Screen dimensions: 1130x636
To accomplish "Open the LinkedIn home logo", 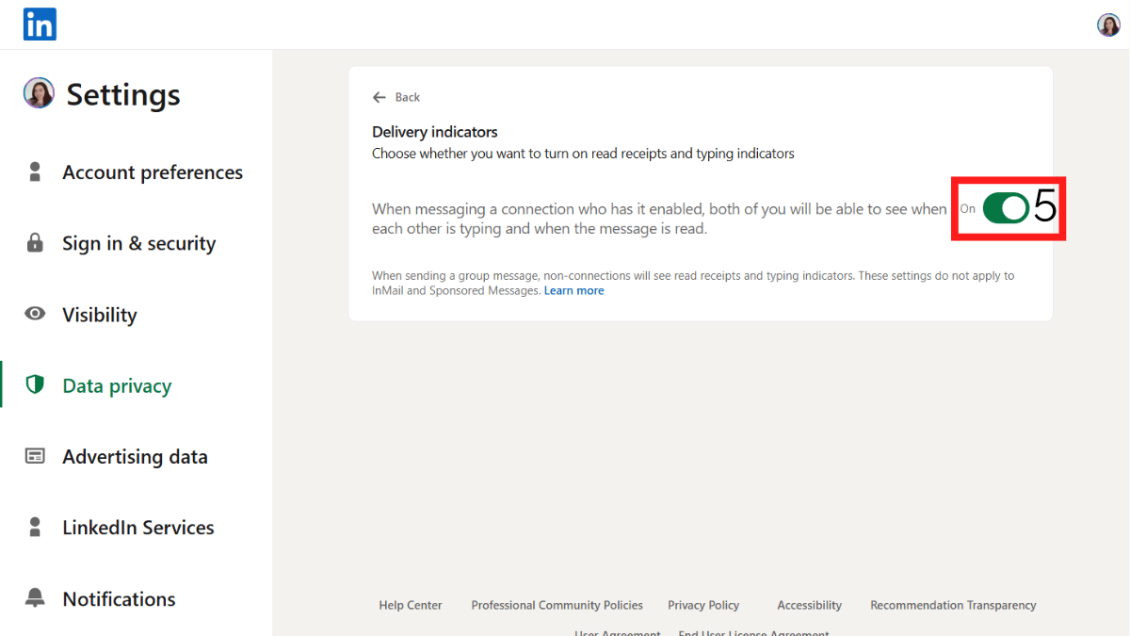I will click(40, 24).
